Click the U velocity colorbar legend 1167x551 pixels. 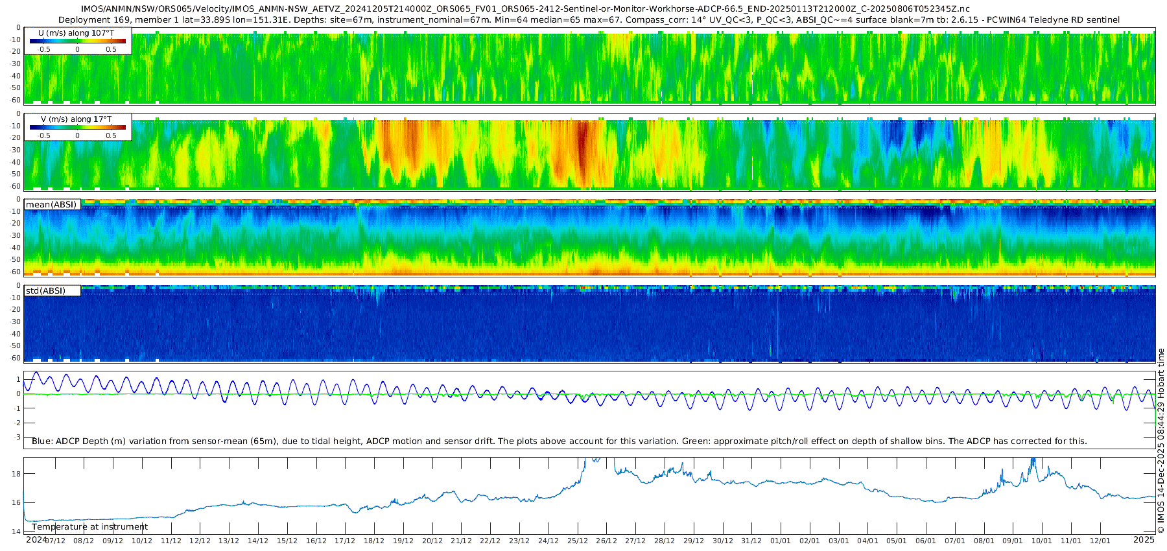tap(78, 41)
